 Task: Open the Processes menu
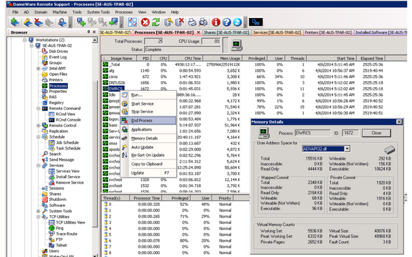point(124,12)
